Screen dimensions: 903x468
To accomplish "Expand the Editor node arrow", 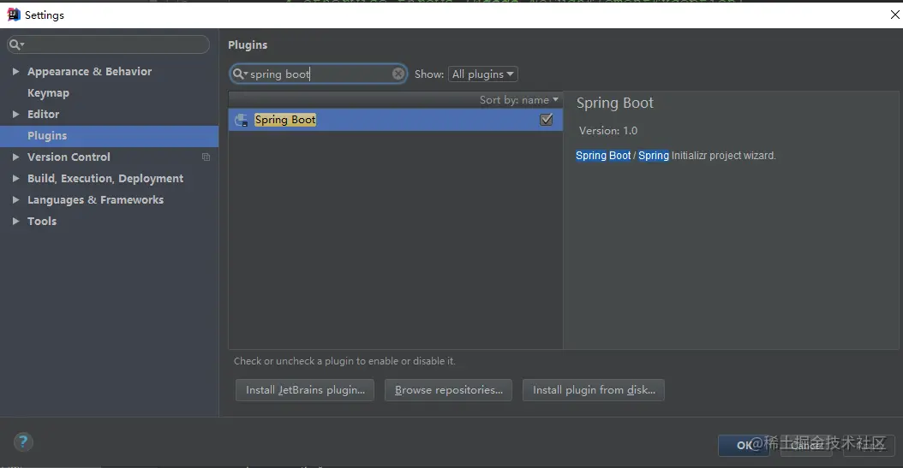I will coord(15,115).
